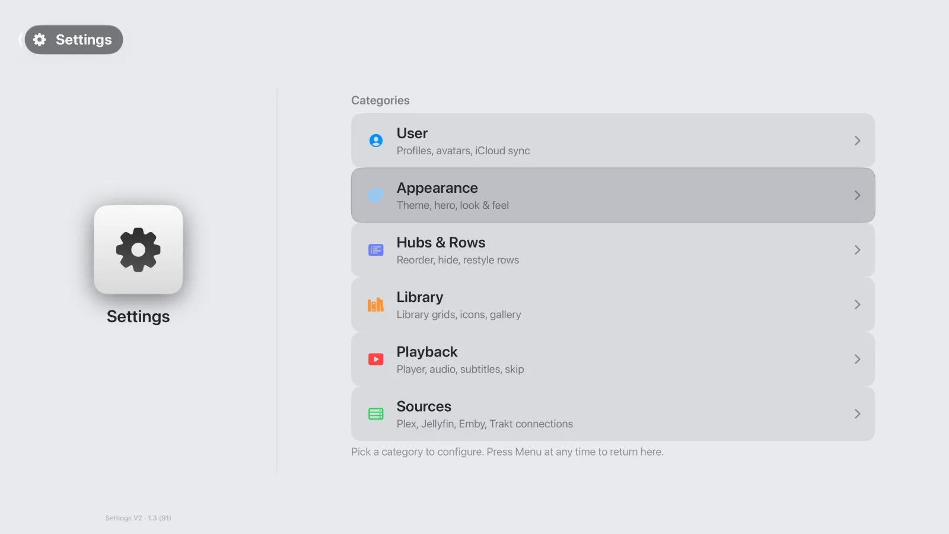The image size is (949, 534).
Task: Open the Playback category chevron
Action: tap(857, 359)
